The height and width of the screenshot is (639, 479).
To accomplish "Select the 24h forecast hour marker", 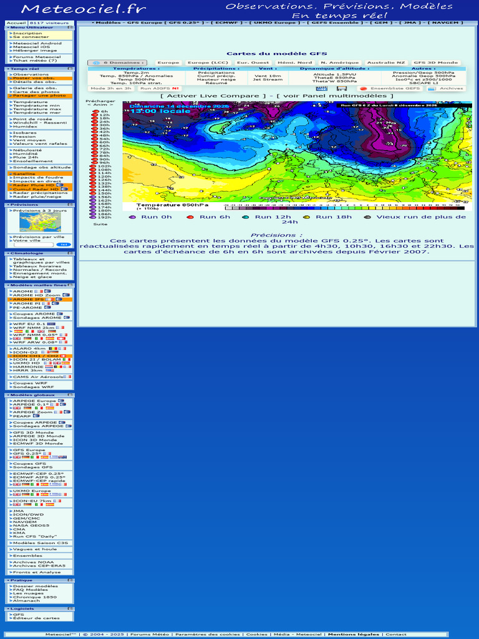I will pos(95,122).
